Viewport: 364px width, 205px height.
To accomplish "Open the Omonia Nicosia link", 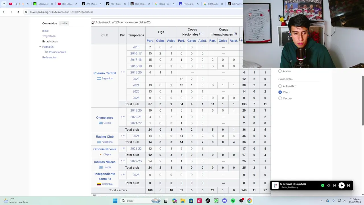I will (x=105, y=149).
